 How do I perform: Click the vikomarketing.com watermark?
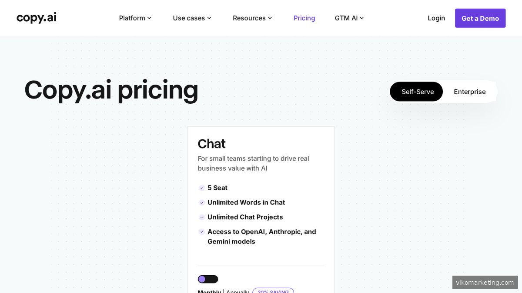tap(485, 282)
